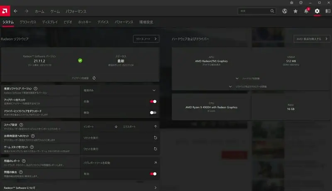332x191 pixels.
Task: Open the web browser globe icon
Action: coord(285,11)
